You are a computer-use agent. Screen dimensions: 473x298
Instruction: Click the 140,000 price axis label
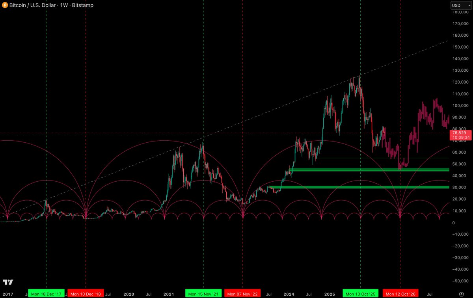[x=461, y=59]
